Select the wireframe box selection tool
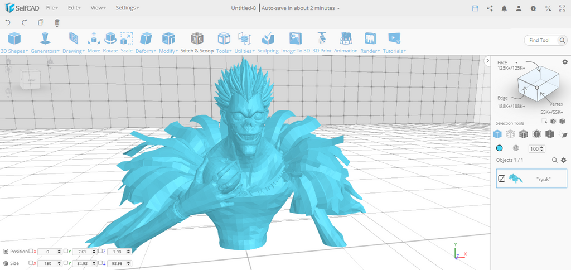This screenshot has height=270, width=571. tap(511, 134)
